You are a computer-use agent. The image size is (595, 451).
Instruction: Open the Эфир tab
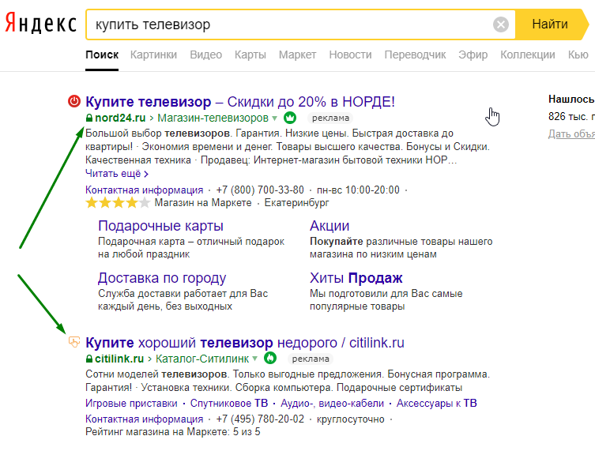(x=473, y=54)
